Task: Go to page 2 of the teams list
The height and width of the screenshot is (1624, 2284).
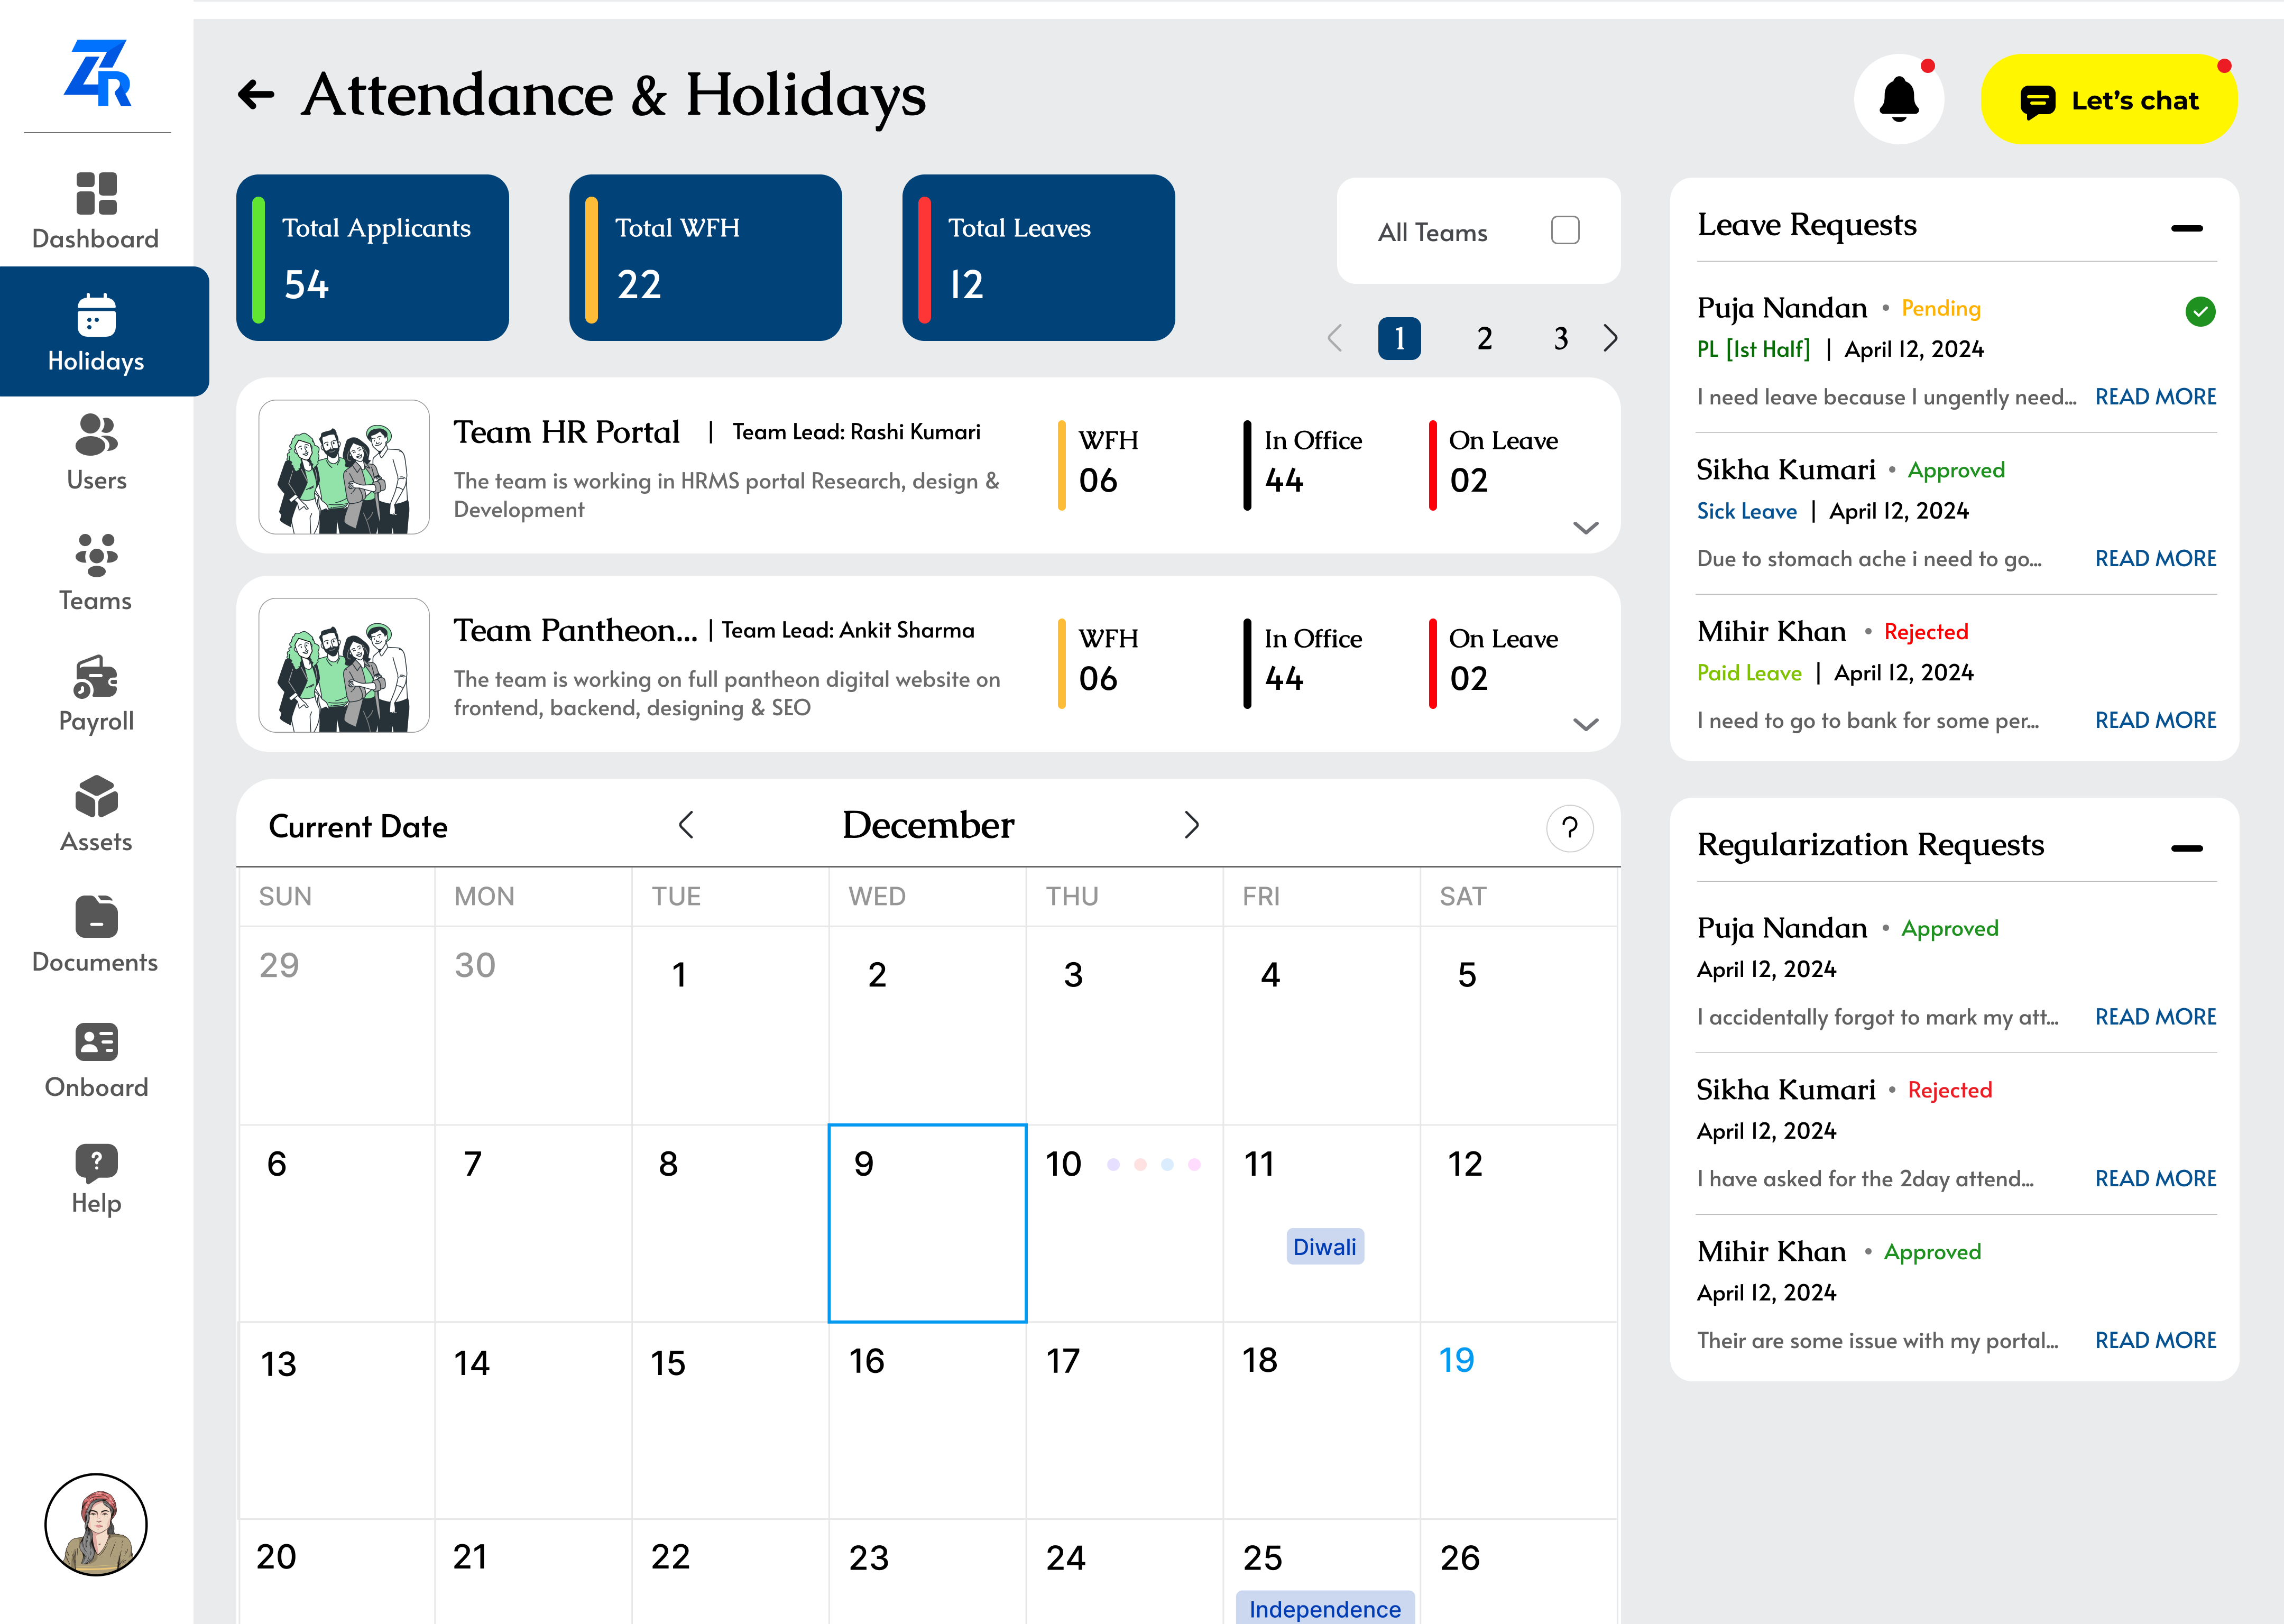Action: pyautogui.click(x=1484, y=339)
